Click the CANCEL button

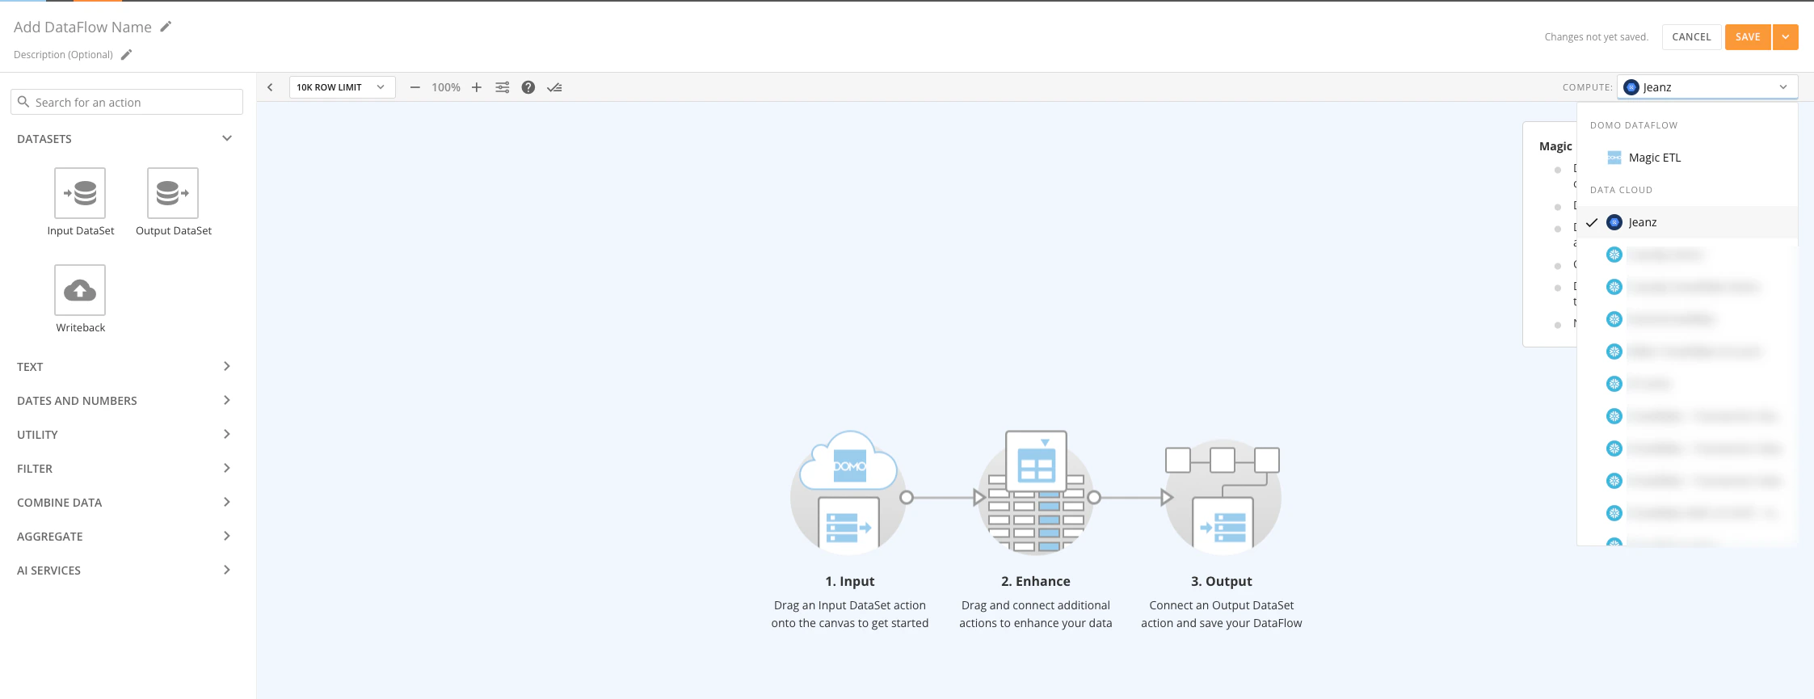1691,37
